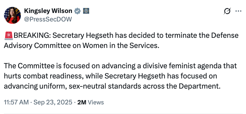Click the red siren emoji

coord(8,36)
